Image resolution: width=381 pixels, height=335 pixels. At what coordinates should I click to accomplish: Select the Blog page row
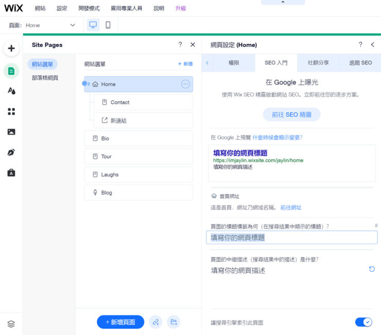[x=138, y=192]
